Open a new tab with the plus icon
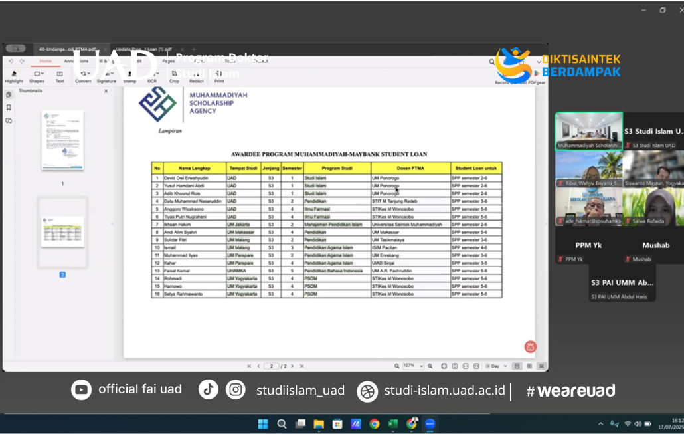Screen dimensions: 684x434 pos(194,49)
